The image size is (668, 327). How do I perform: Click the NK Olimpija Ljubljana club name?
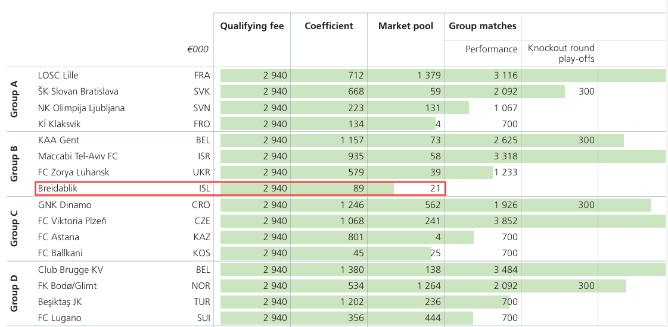(82, 108)
